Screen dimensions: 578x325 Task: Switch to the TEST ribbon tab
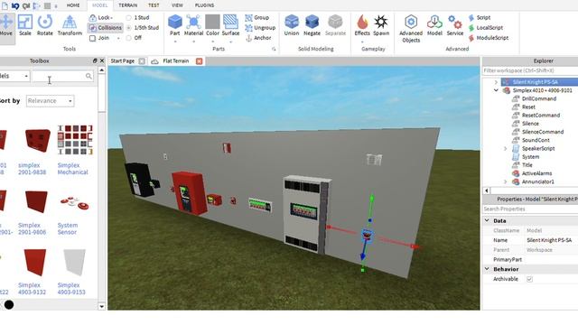(154, 5)
